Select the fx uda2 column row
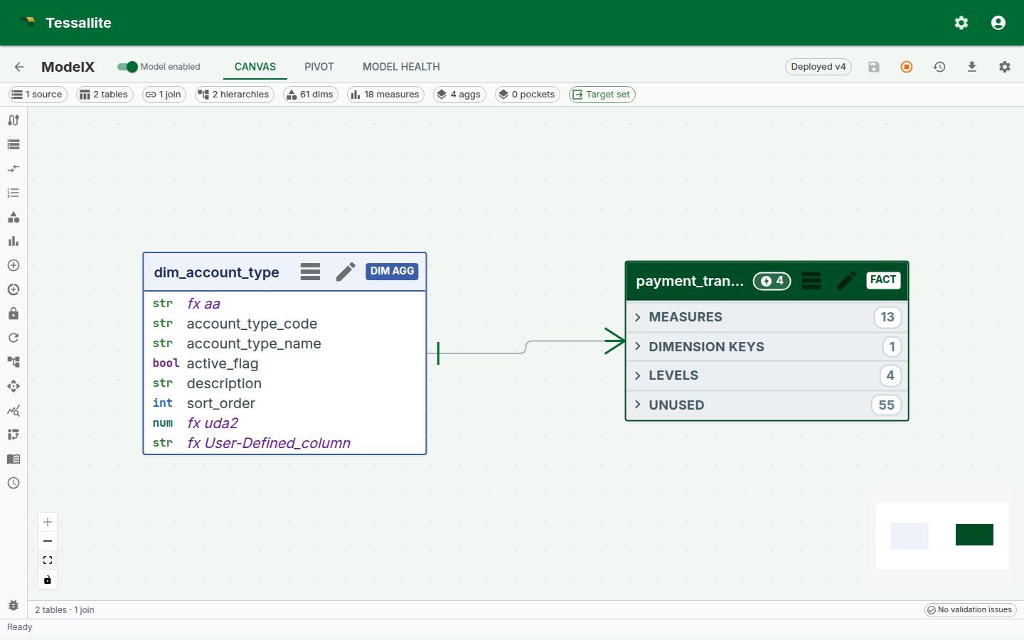1024x640 pixels. coord(284,423)
